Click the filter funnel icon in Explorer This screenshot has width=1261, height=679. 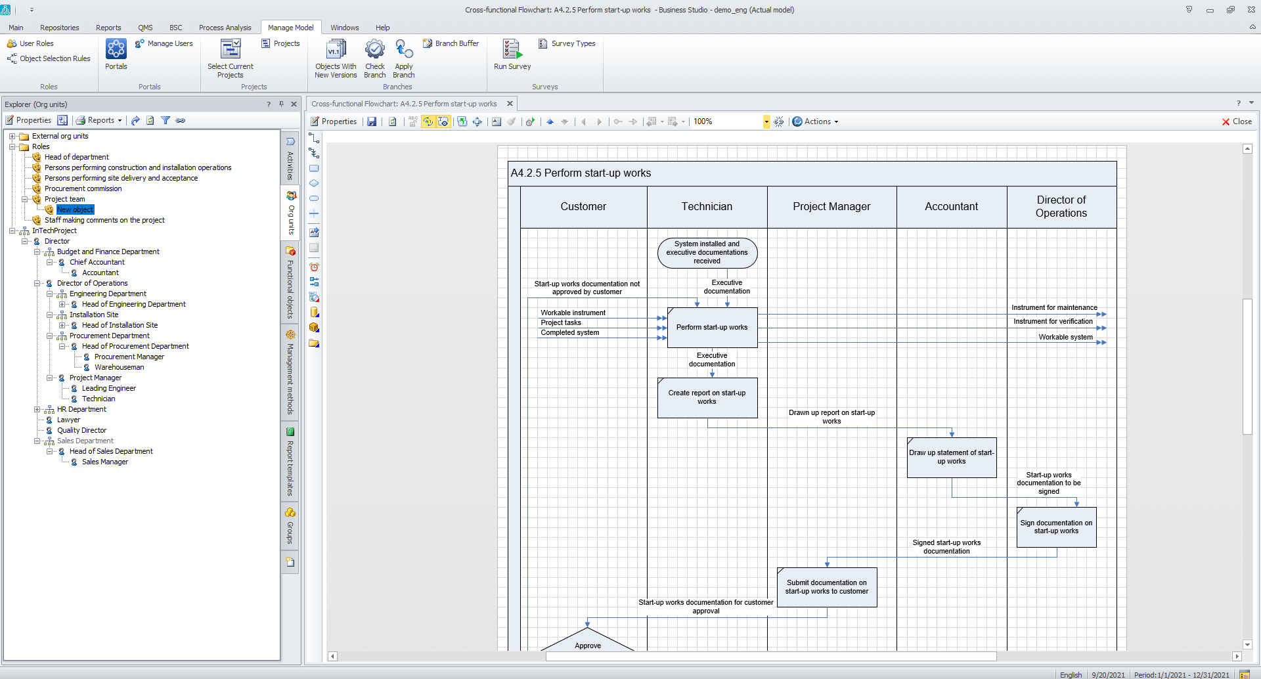point(166,120)
